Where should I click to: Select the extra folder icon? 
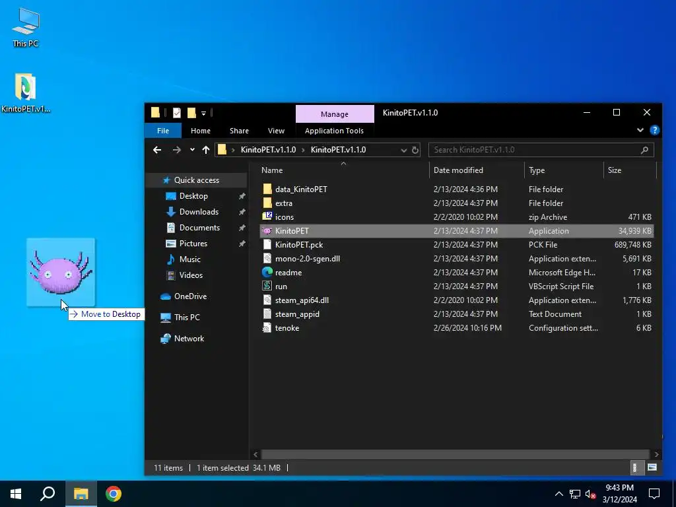267,203
